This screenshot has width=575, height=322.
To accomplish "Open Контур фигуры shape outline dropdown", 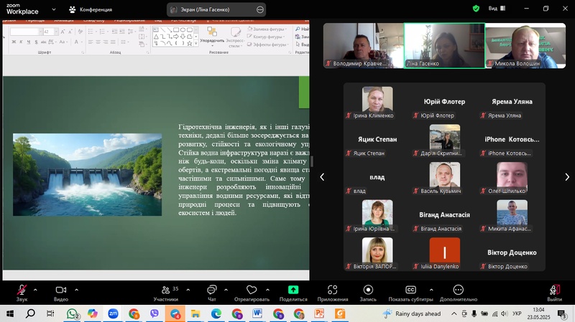I will tap(267, 37).
